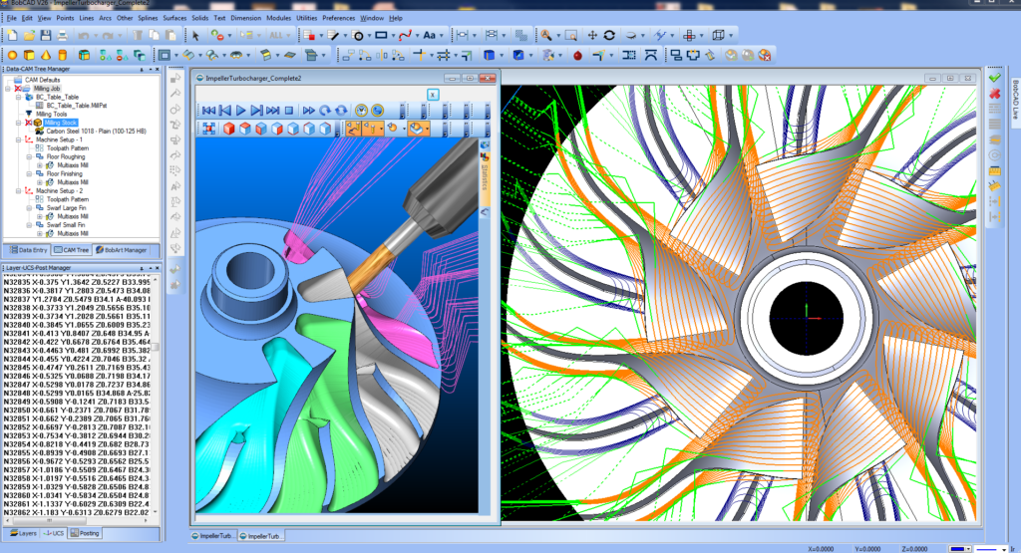Click the Stop simulation square button
The height and width of the screenshot is (553, 1021).
point(288,110)
